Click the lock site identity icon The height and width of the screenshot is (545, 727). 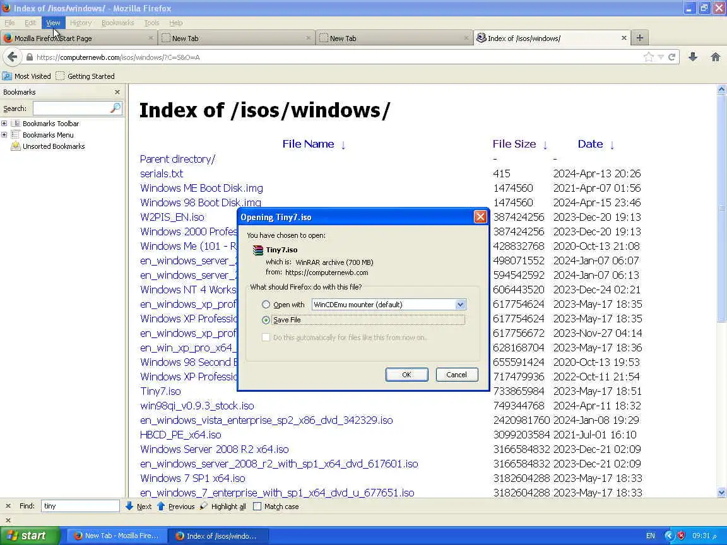click(30, 57)
